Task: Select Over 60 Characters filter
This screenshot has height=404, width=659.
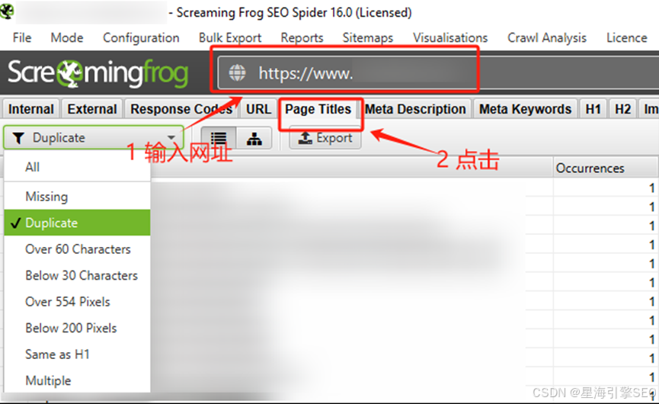Action: (x=78, y=249)
